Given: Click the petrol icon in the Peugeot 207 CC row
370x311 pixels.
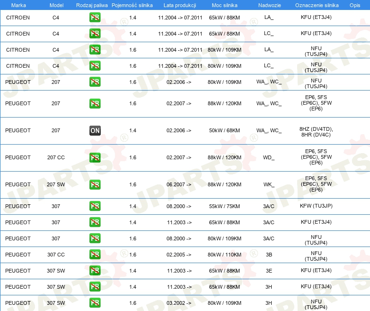Looking at the screenshot, I should click(x=95, y=157).
